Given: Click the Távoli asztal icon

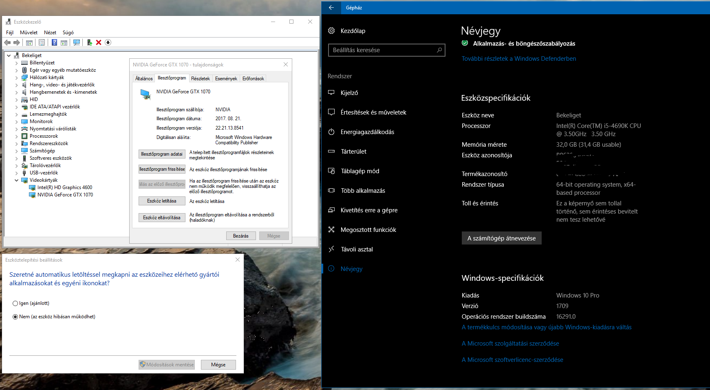Looking at the screenshot, I should tap(331, 249).
